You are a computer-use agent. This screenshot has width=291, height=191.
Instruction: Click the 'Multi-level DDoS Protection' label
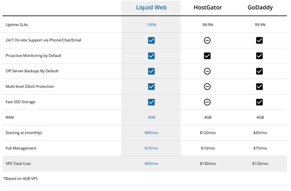coord(30,86)
